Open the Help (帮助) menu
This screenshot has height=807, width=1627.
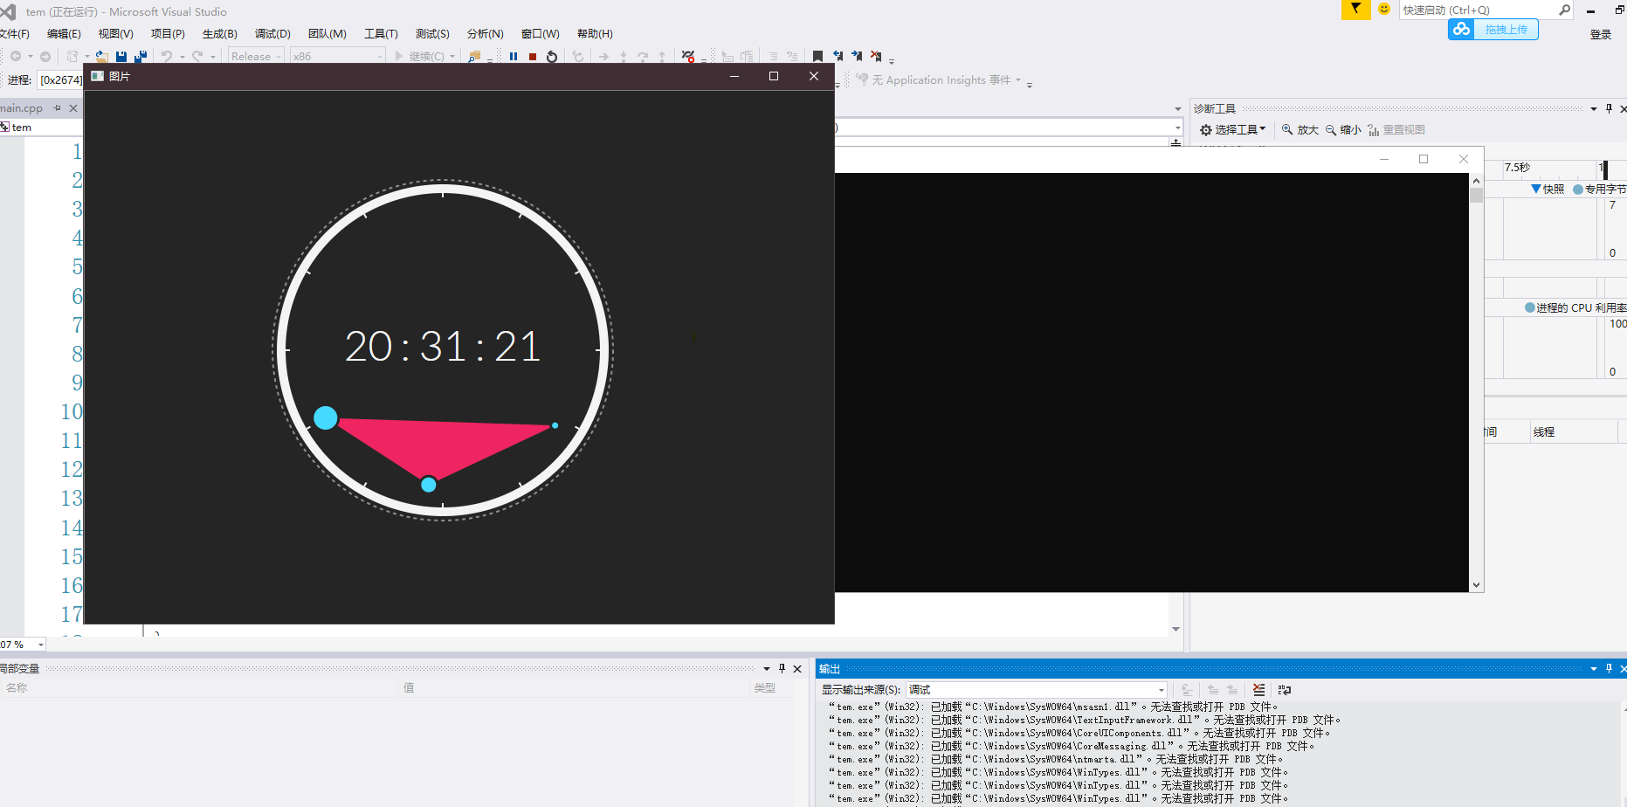[595, 33]
